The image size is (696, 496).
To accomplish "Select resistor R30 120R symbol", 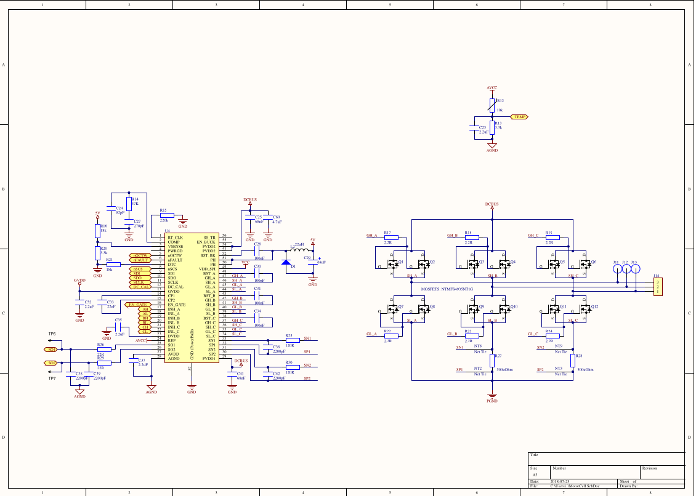I will tap(293, 367).
